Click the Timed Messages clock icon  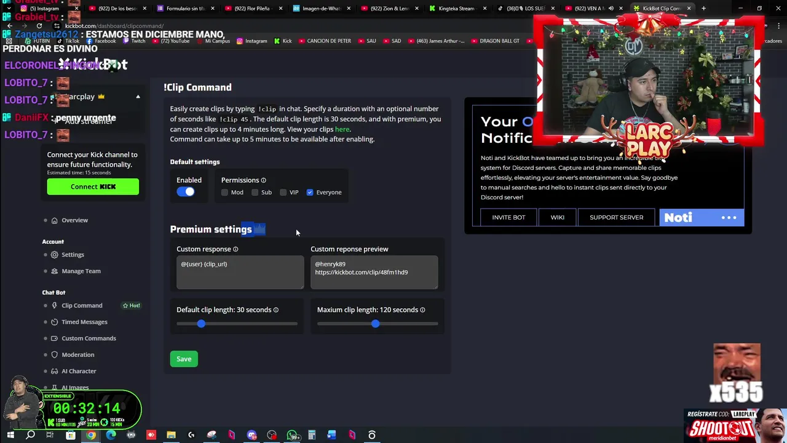click(x=55, y=322)
